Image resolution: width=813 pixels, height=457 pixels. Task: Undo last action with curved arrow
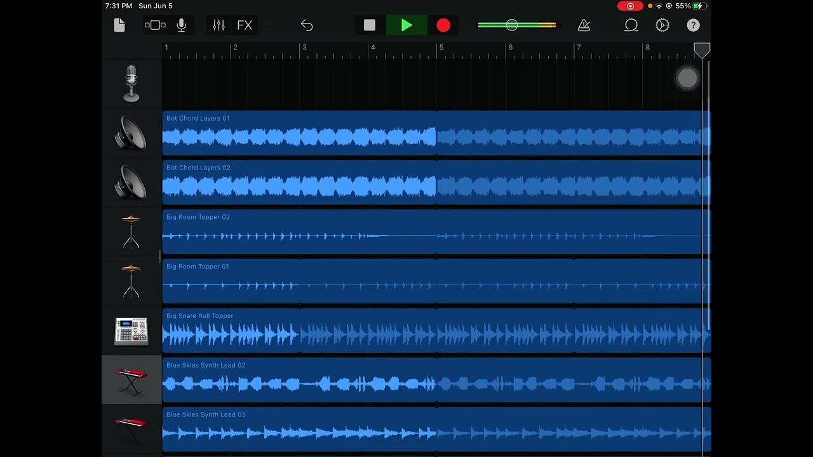coord(307,25)
